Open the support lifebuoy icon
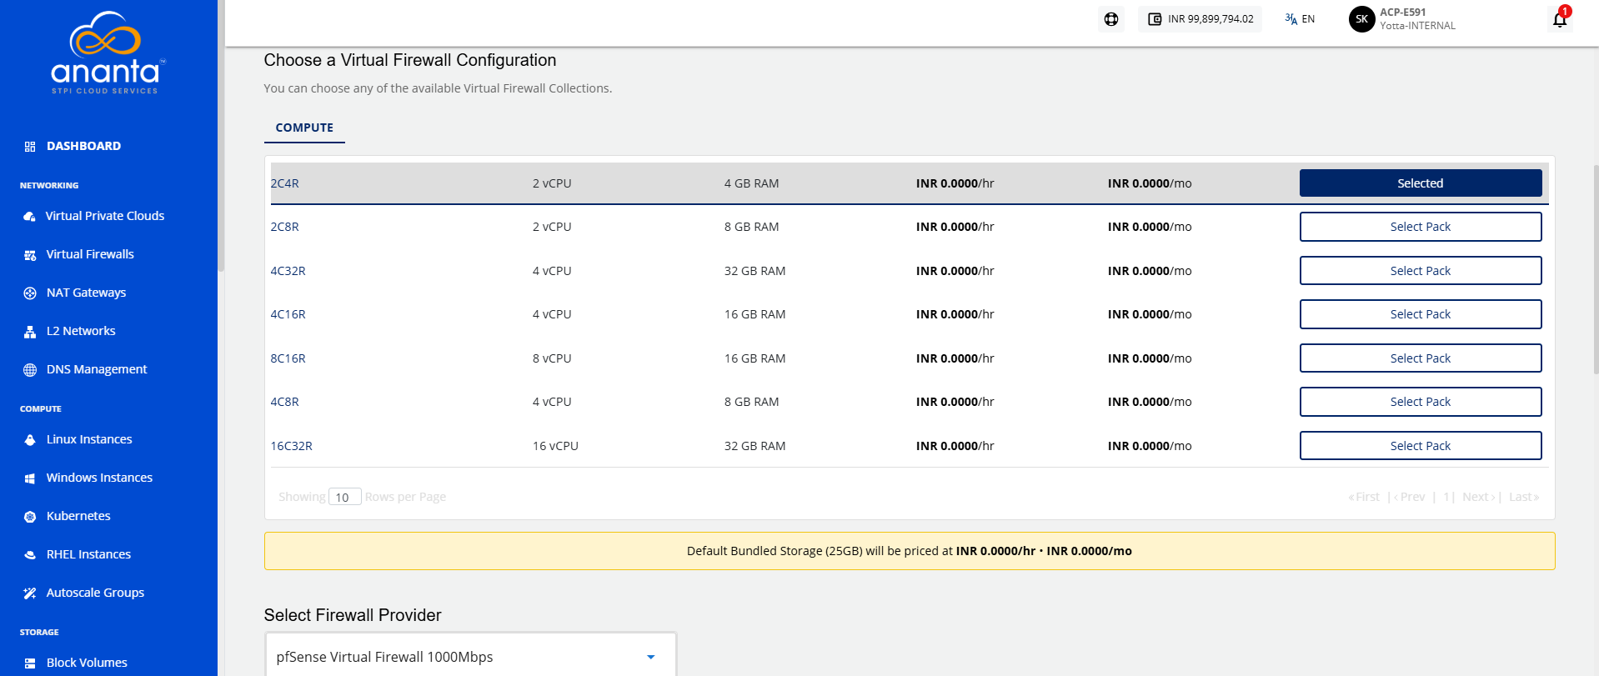Screen dimensions: 1599x676 (1111, 19)
